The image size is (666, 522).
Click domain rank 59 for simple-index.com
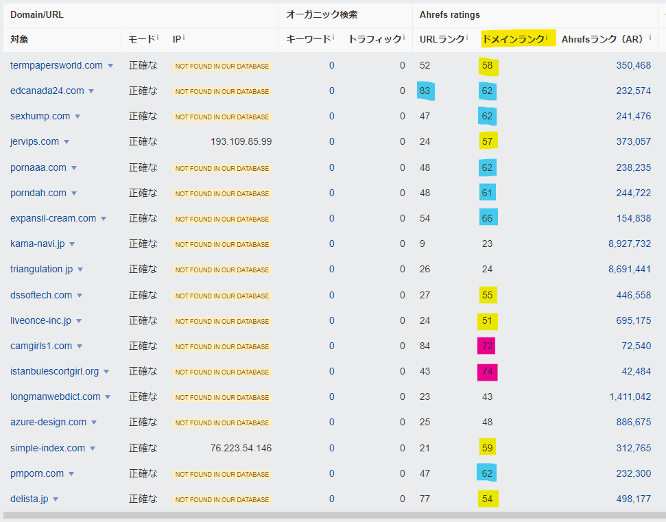point(487,448)
